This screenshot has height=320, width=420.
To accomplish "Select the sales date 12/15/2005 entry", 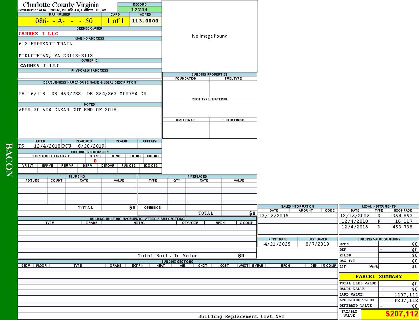I will 274,216.
